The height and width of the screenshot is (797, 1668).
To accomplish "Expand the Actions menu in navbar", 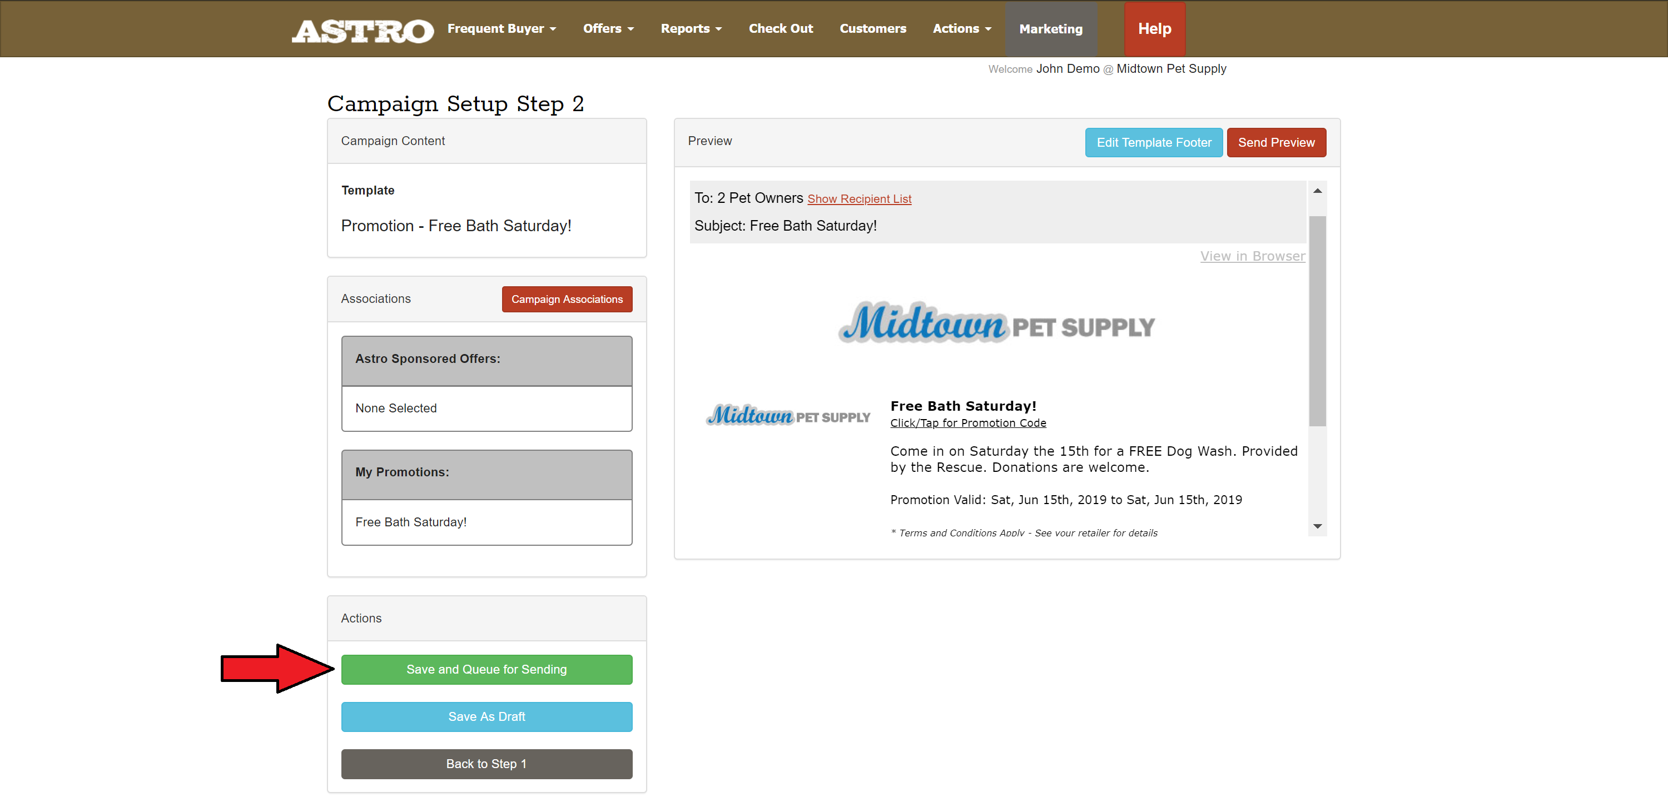I will 961,28.
